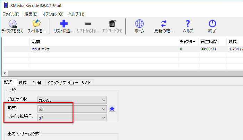The height and width of the screenshot is (140, 243).
Task: Check for updates with 更新の確... icon
Action: point(164,24)
